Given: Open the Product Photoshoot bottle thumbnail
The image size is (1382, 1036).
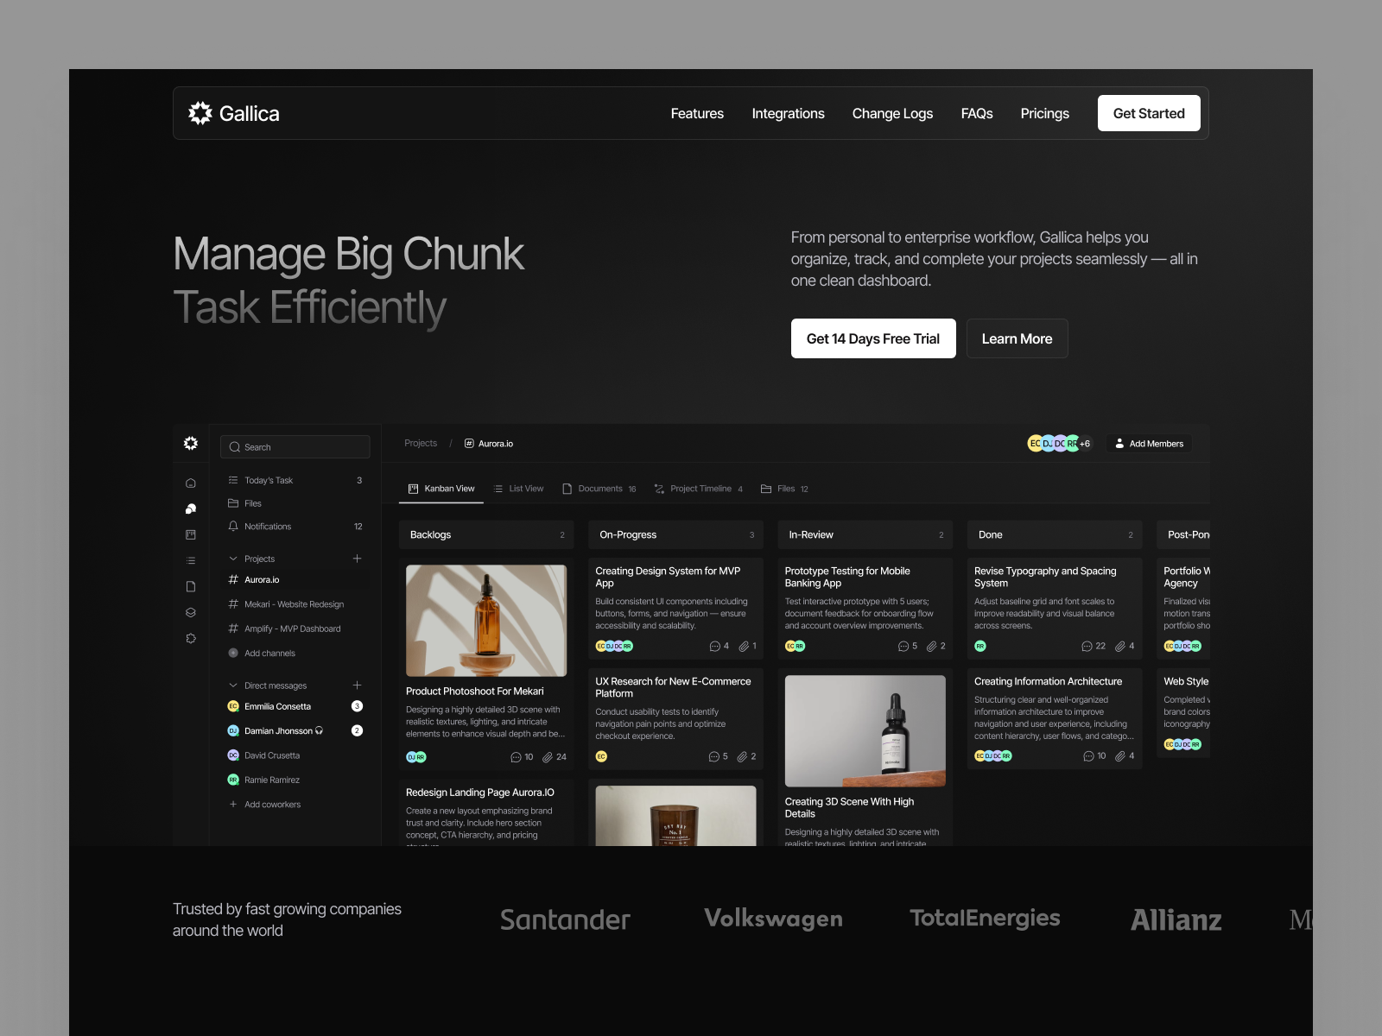Looking at the screenshot, I should click(486, 621).
